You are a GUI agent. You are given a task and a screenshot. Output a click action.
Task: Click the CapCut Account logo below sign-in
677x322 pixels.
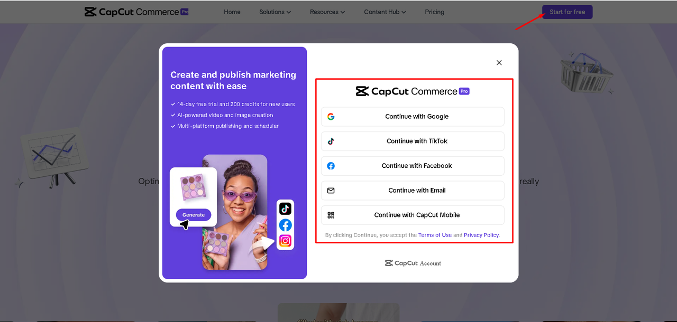point(413,263)
